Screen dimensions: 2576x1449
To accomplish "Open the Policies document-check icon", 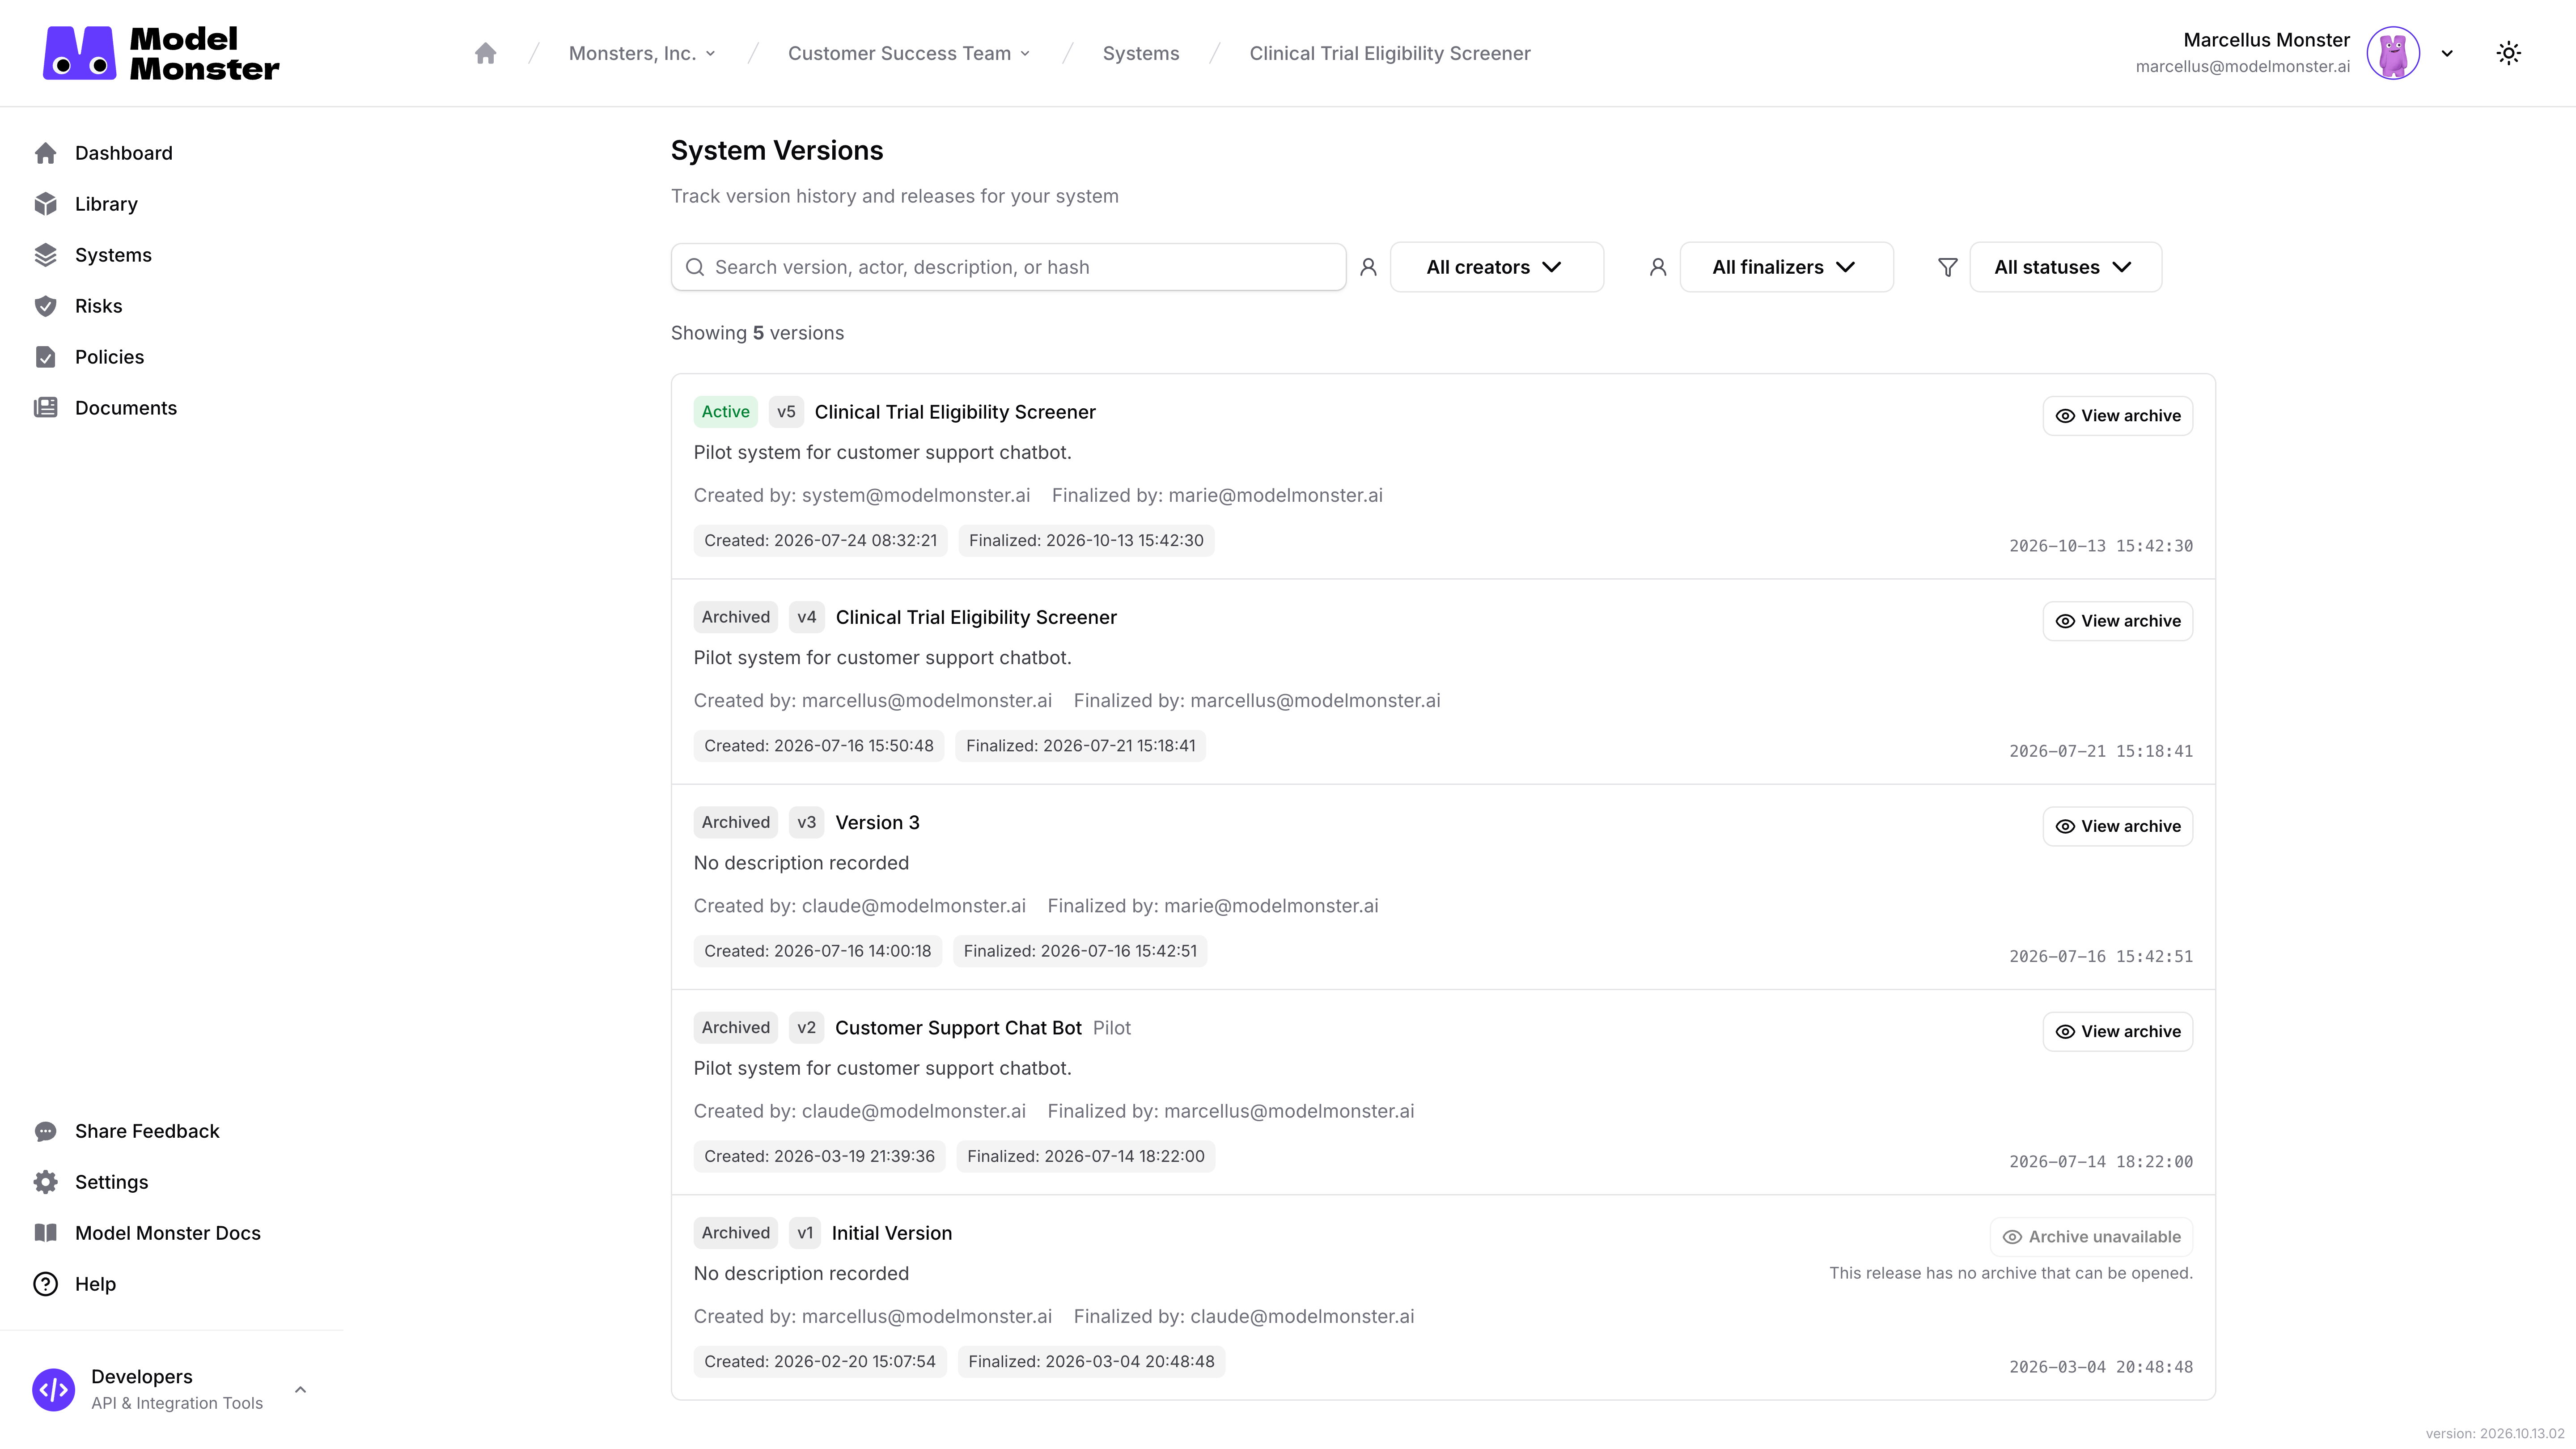I will coord(46,357).
